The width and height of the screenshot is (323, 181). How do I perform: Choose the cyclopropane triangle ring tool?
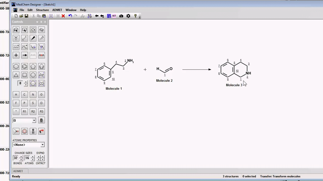coord(16,75)
